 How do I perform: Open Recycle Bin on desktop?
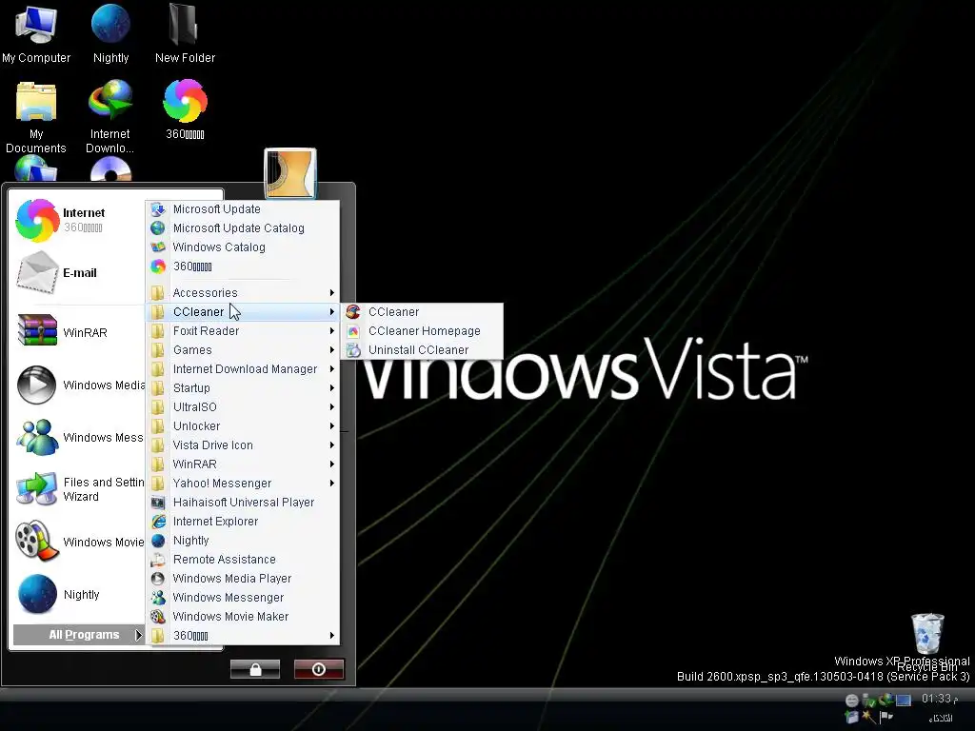point(927,641)
